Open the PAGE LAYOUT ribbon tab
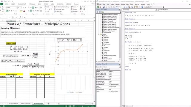 pyautogui.click(x=22, y=4)
